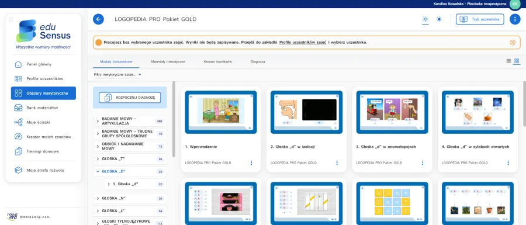Select the Moduły ćwiczeniowe tab
Screen dimensions: 526x225
116,62
